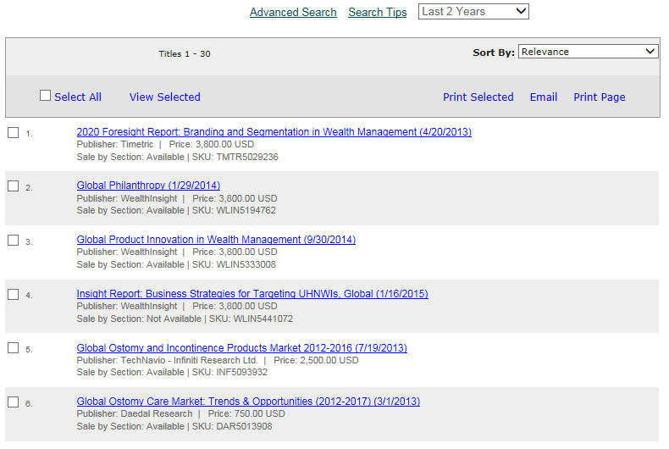669x449 pixels.
Task: Open the Advanced Search link
Action: (293, 13)
